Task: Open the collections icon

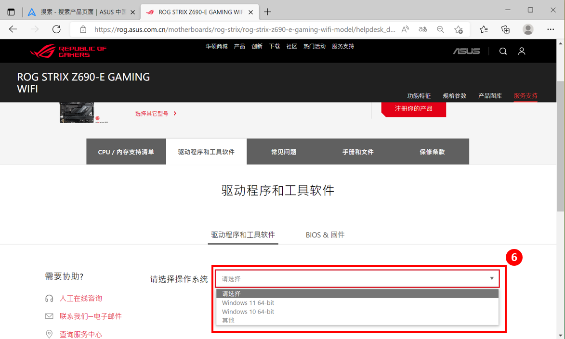Action: pyautogui.click(x=506, y=29)
